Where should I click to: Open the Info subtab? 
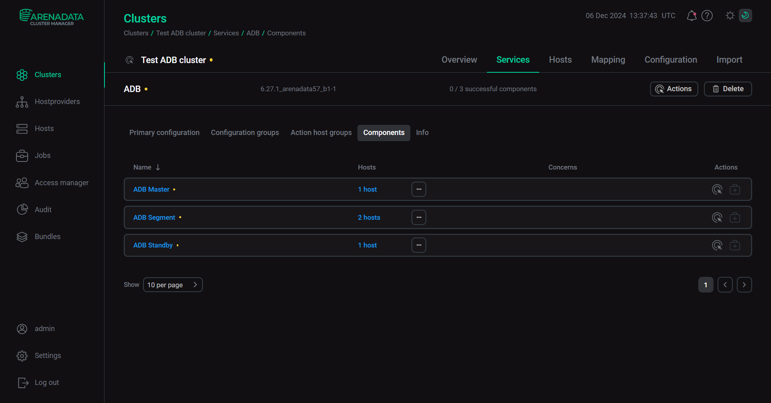(422, 133)
